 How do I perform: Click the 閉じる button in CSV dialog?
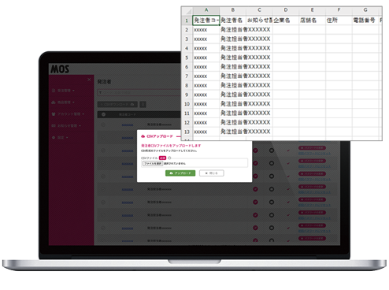212,173
